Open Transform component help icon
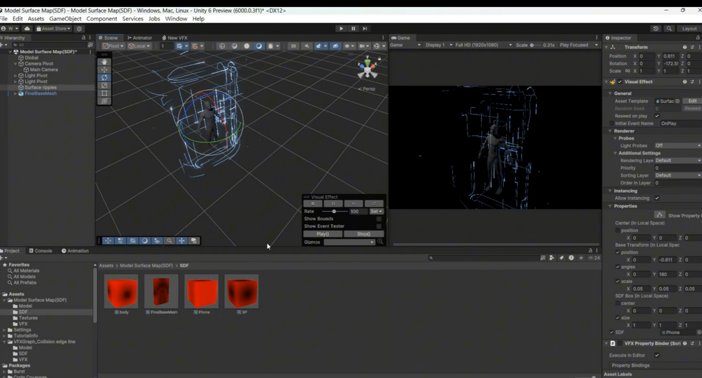 coord(685,47)
